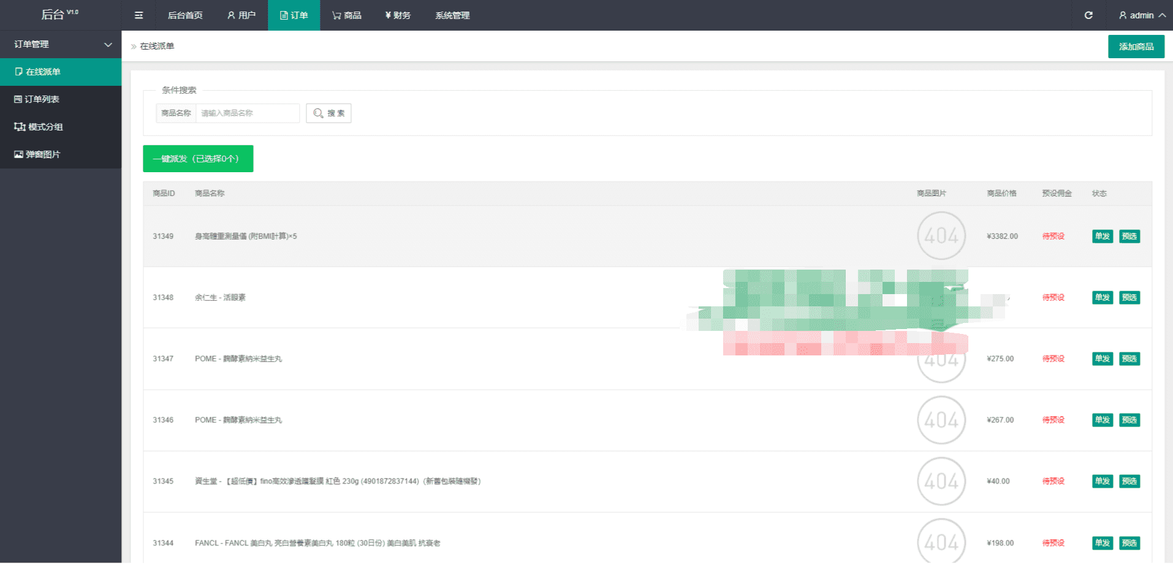The height and width of the screenshot is (576, 1173).
Task: Focus the 商品名称 search input field
Action: [x=247, y=113]
